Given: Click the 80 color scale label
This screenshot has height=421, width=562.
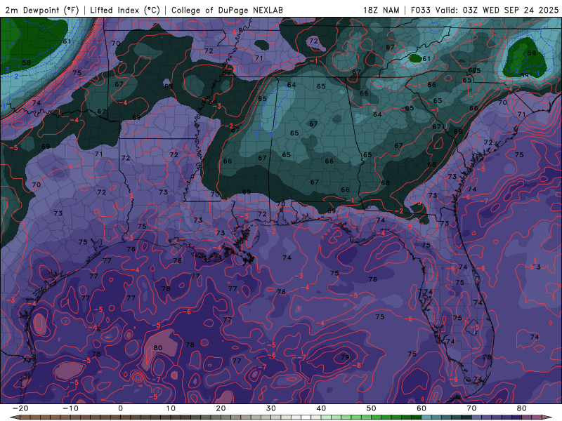Looking at the screenshot, I should [x=522, y=408].
